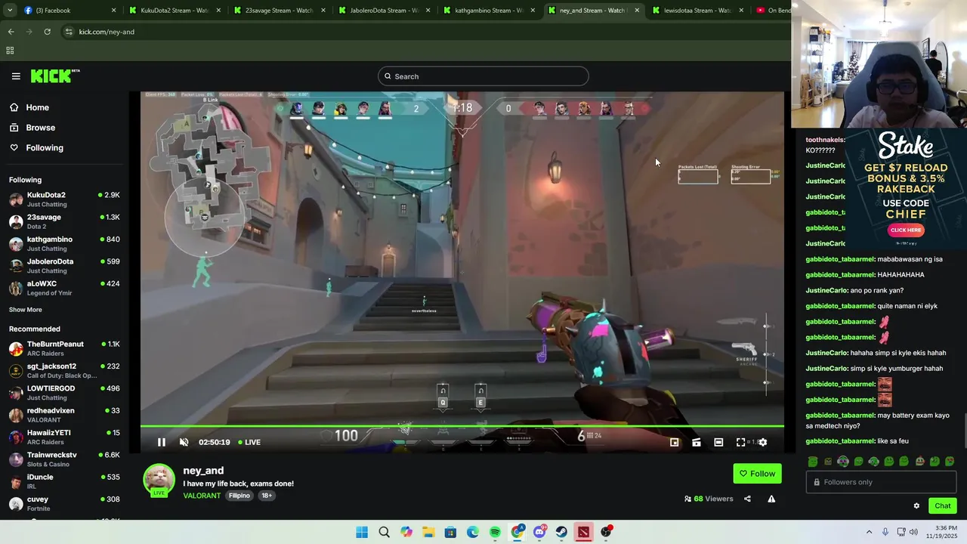Viewport: 967px width, 544px height.
Task: Unmute the stream volume
Action: pos(184,442)
